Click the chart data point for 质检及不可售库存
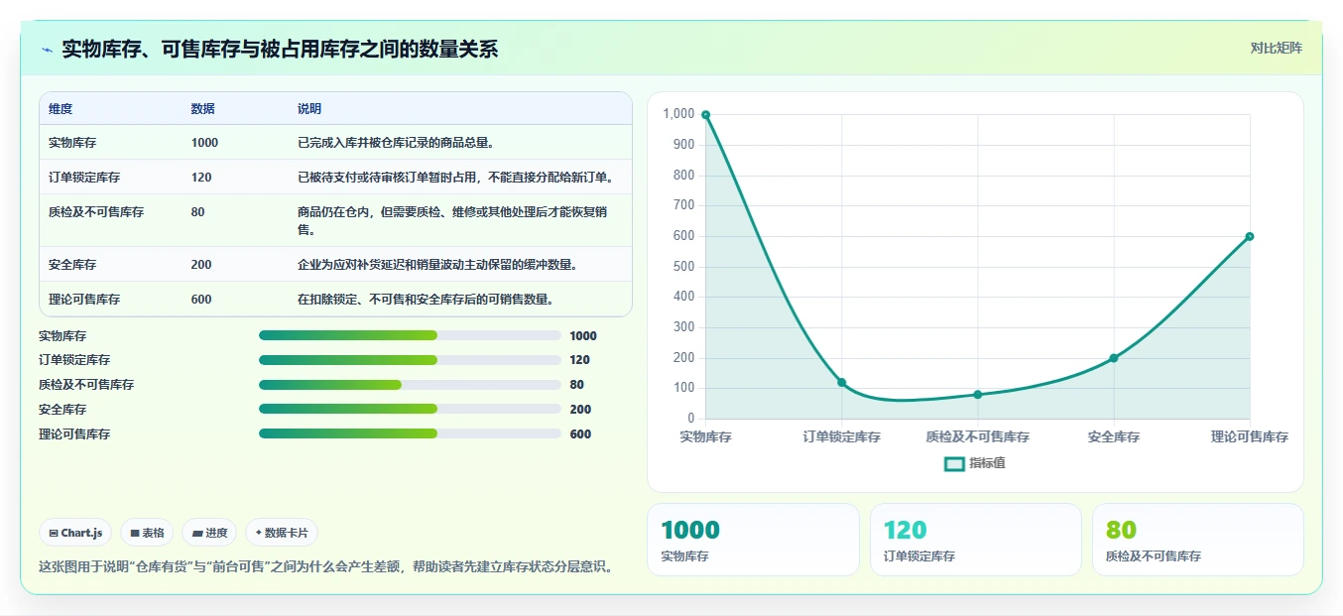The image size is (1343, 616). click(977, 395)
